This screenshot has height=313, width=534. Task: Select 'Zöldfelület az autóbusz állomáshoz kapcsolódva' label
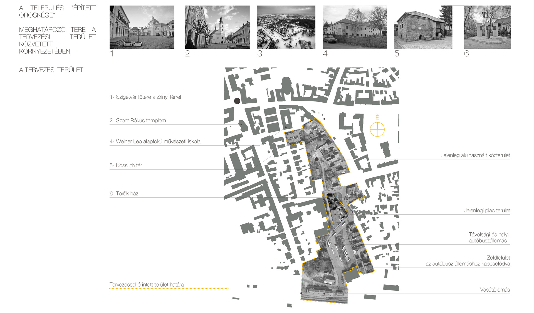click(468, 261)
